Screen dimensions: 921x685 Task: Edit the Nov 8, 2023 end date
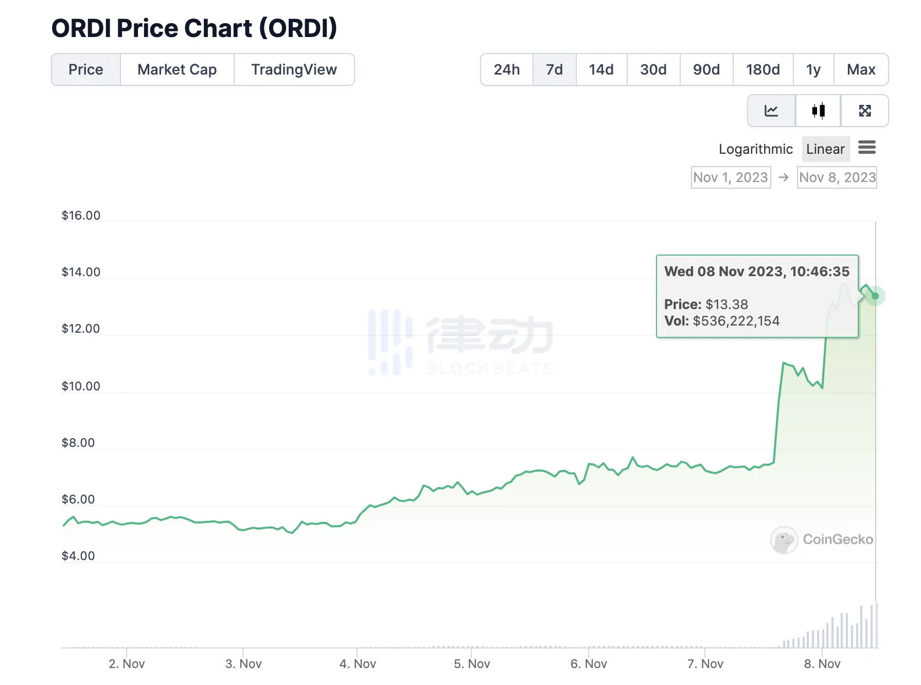(x=837, y=177)
